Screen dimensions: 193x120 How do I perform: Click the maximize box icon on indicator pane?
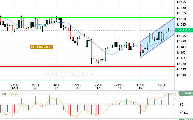tap(174, 94)
